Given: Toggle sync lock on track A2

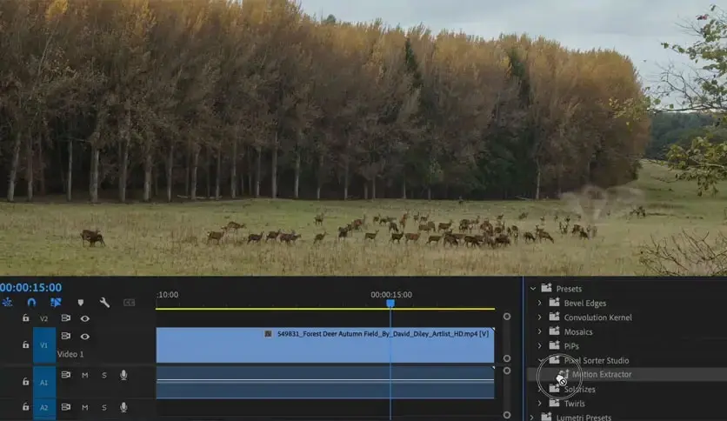Looking at the screenshot, I should 66,406.
